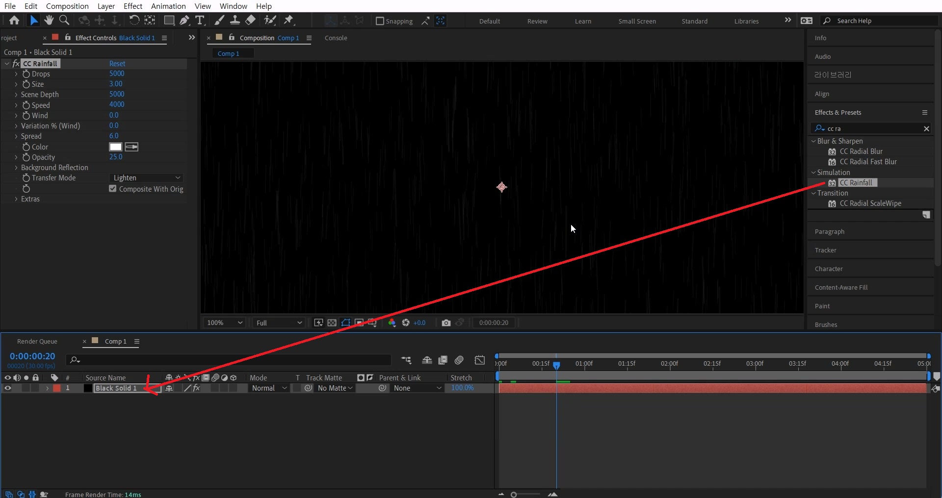Select the Selection arrow tool

tap(33, 21)
